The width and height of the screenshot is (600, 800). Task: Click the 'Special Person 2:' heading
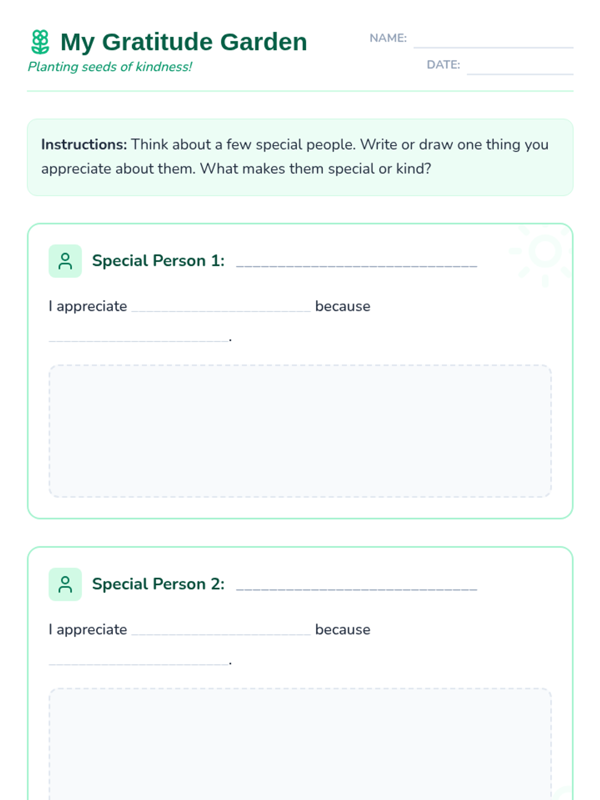[158, 584]
